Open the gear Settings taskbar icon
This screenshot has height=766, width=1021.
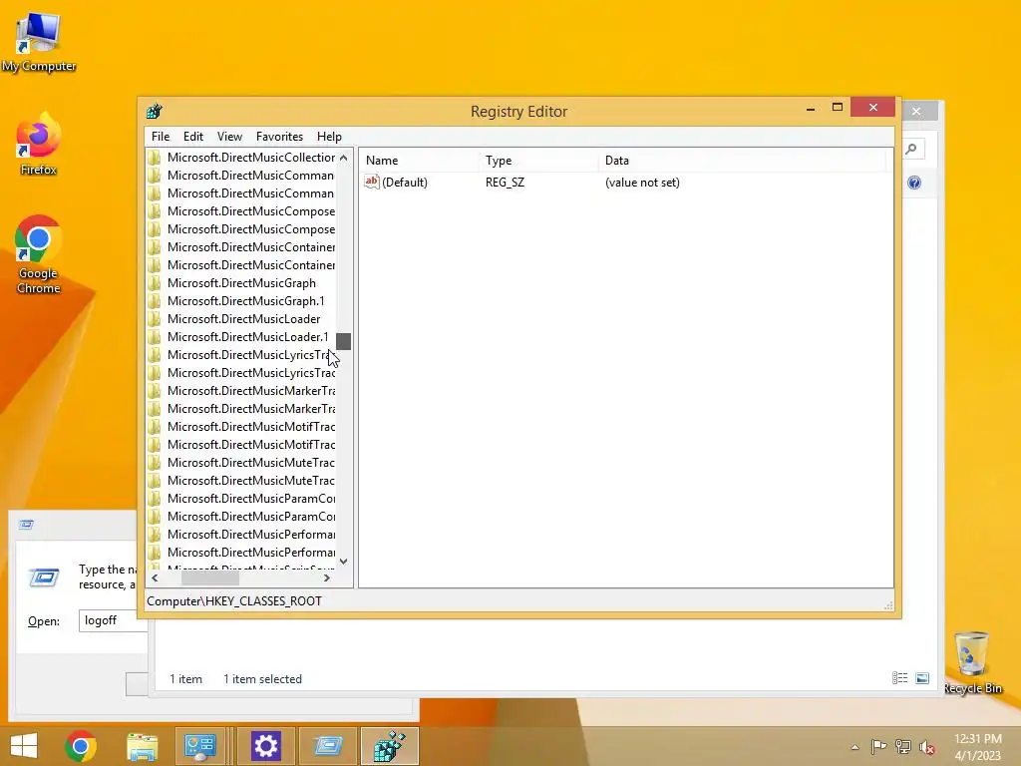pos(265,746)
